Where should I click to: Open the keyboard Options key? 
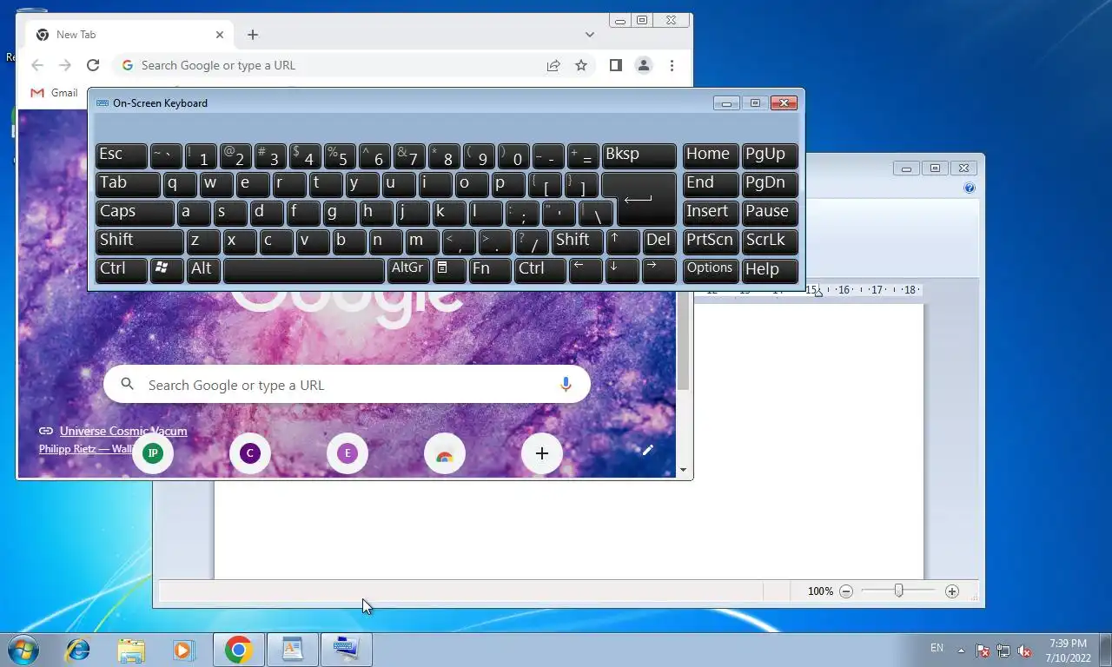711,270
